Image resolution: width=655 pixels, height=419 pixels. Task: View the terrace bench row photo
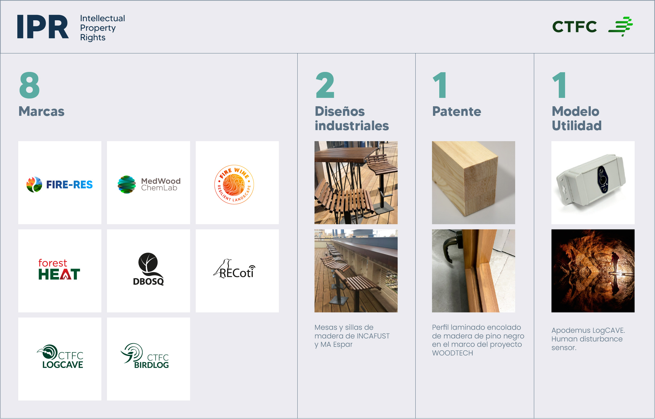pyautogui.click(x=356, y=271)
